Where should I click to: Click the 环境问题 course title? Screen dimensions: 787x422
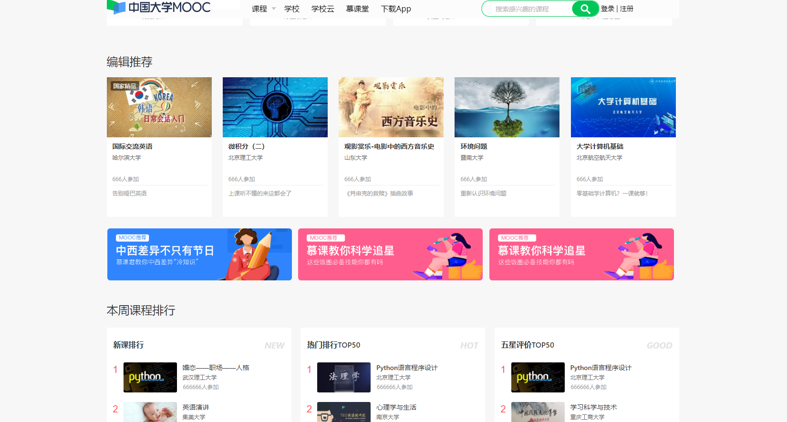(474, 146)
